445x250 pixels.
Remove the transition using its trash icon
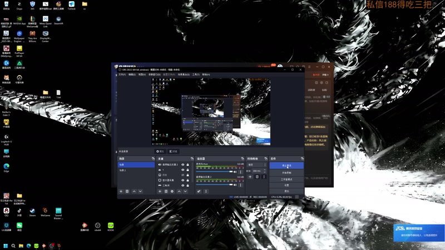(x=256, y=177)
